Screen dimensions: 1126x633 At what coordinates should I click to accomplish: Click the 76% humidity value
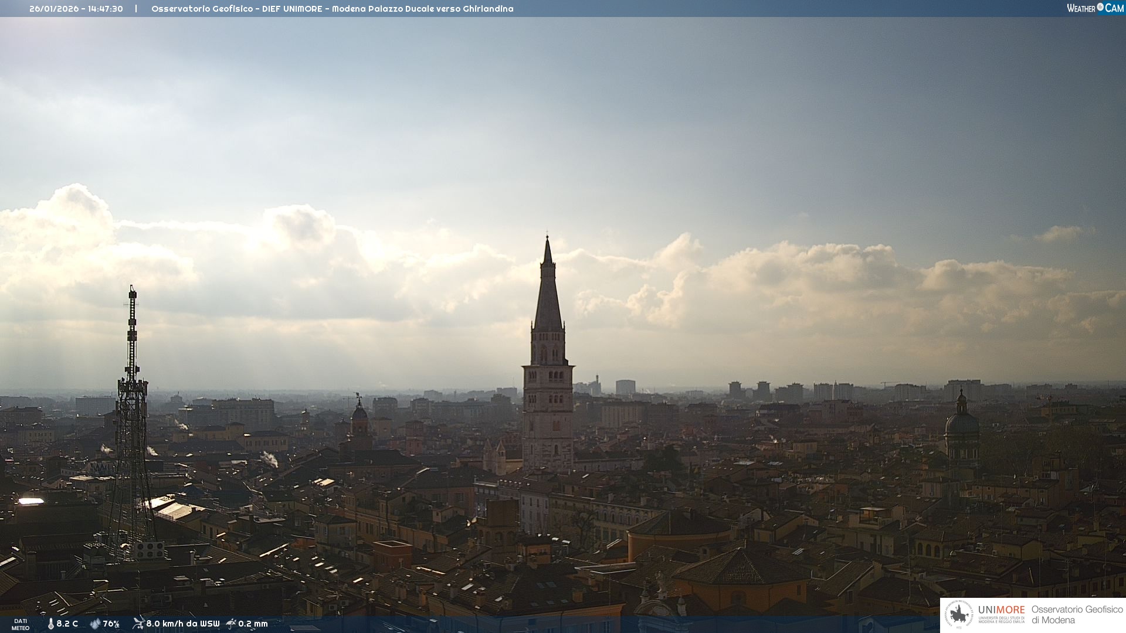(111, 624)
